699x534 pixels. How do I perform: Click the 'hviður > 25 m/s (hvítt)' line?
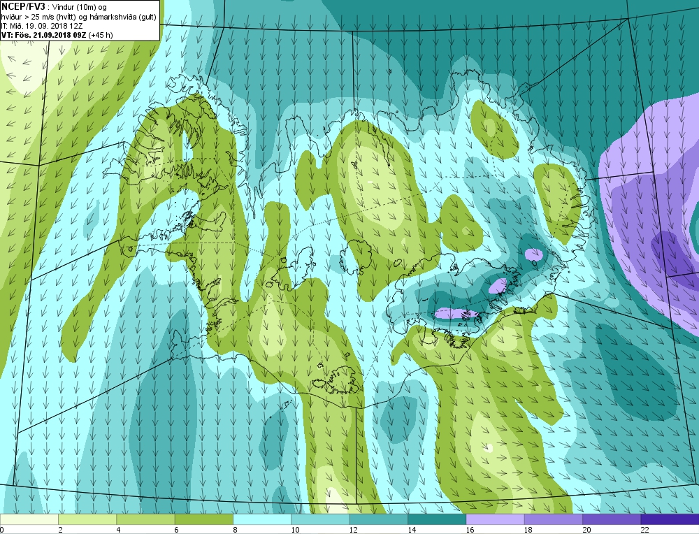(38, 17)
